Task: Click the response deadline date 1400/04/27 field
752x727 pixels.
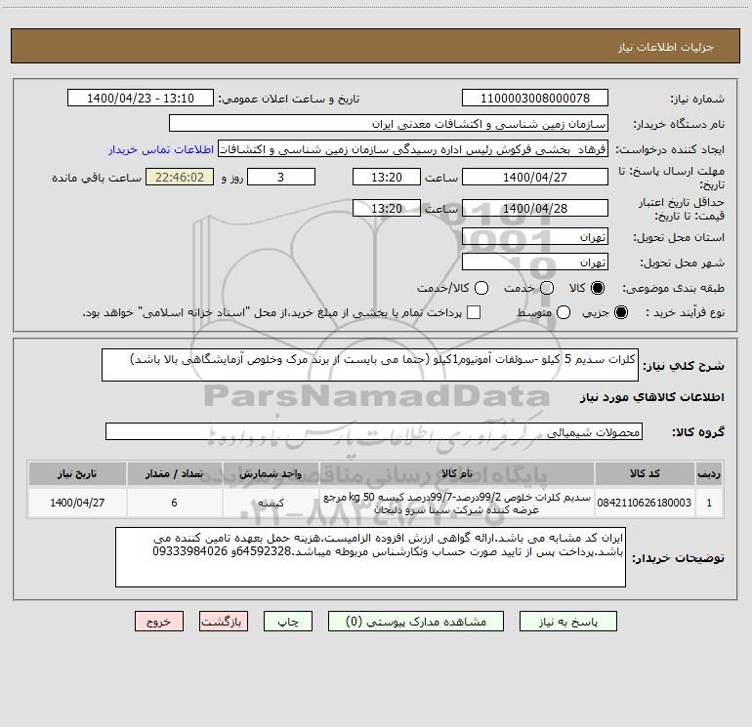Action: coord(535,177)
